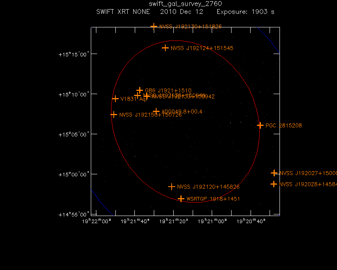The height and width of the screenshot is (270, 337).
Task: Select the cross beside NVSS J192027+1500
Action: pos(274,173)
